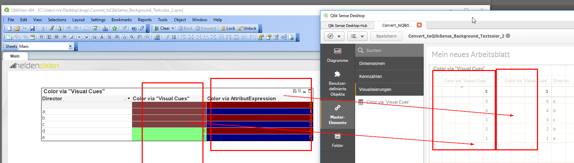Viewport: 574px width, 163px height.
Task: Open the Time Chart wizard icon
Action: pyautogui.click(x=157, y=37)
